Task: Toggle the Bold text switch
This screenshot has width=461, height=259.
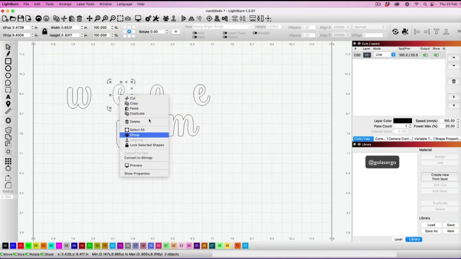Action: pos(194,33)
